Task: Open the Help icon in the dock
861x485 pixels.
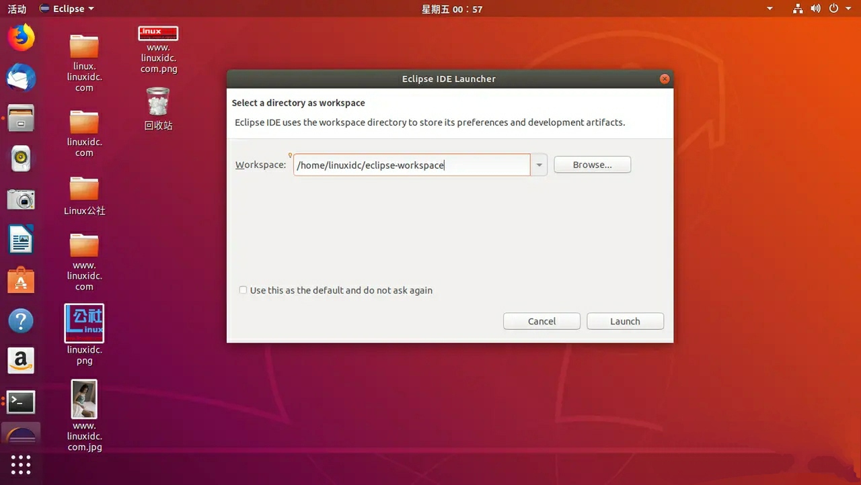Action: (21, 320)
